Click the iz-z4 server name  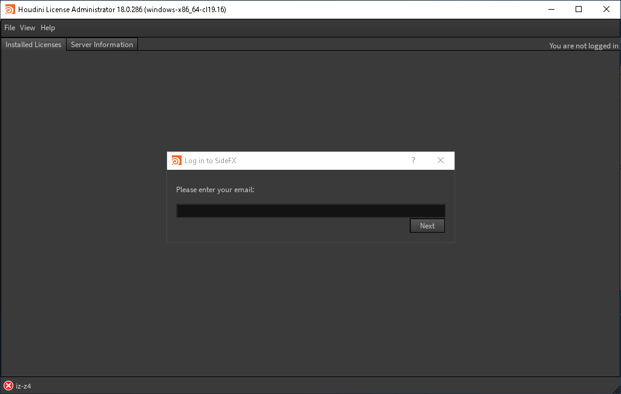tap(24, 386)
